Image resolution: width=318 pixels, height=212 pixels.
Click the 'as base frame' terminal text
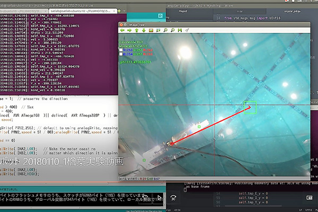[x=198, y=187]
